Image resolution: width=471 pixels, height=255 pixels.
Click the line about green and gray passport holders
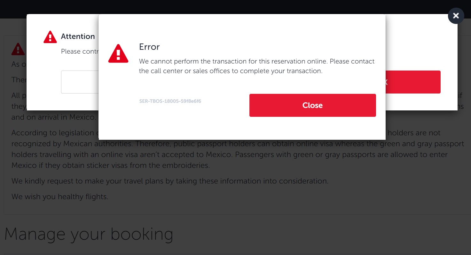click(x=230, y=154)
